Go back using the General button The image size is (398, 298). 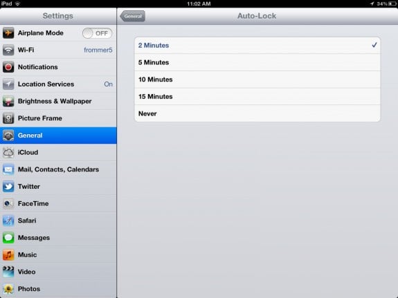click(x=132, y=16)
